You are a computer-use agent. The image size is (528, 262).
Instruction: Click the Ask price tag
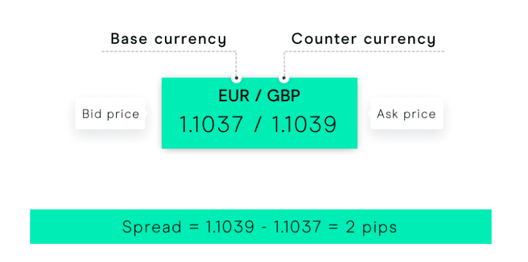tap(406, 114)
